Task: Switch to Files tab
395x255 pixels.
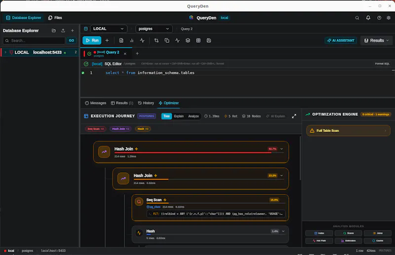Action: [55, 18]
